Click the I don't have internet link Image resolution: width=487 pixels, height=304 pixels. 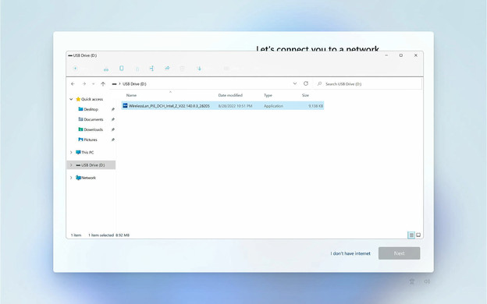[x=350, y=253]
